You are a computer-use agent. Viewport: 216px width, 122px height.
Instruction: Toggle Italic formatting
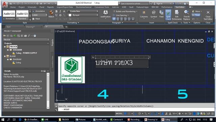[x=60, y=11]
